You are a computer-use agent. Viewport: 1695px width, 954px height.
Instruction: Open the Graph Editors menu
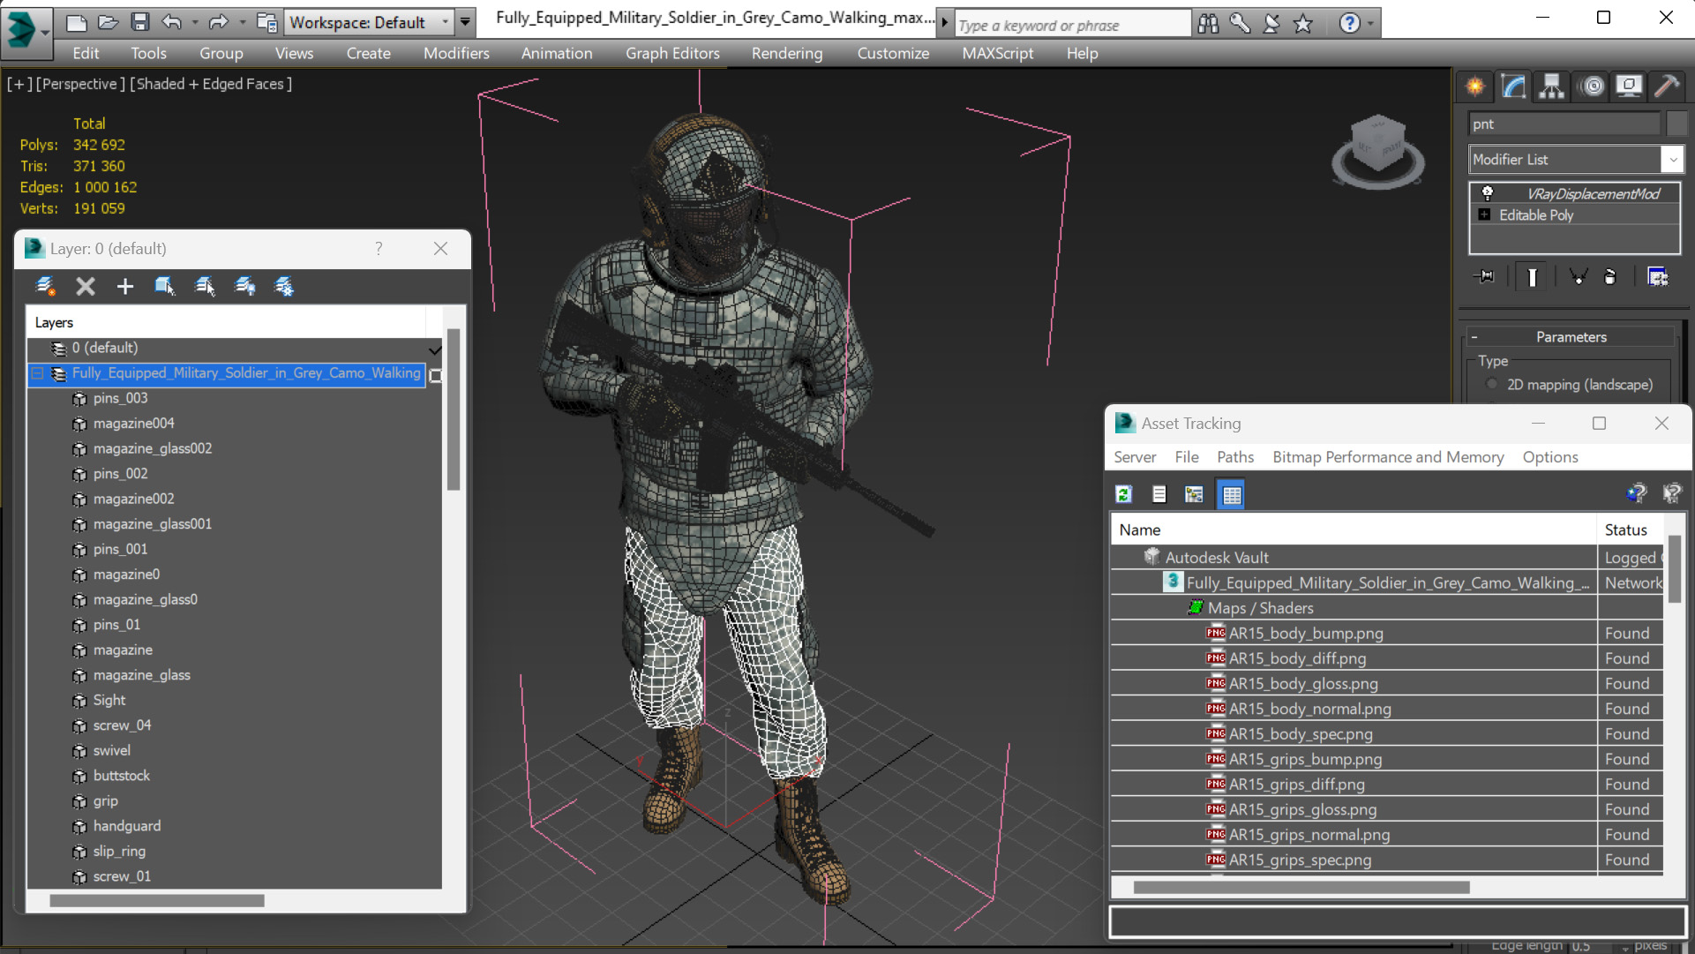pyautogui.click(x=673, y=52)
